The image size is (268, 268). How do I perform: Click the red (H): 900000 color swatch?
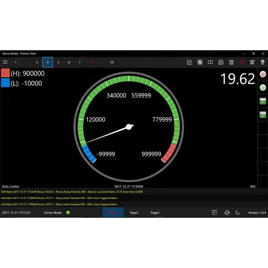pos(5,73)
